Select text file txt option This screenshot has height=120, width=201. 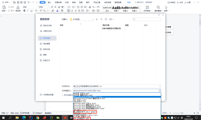(x=79, y=102)
